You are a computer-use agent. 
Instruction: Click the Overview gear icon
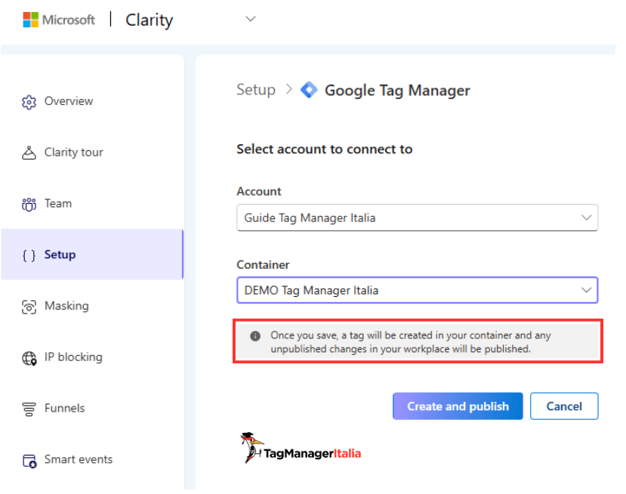point(29,102)
